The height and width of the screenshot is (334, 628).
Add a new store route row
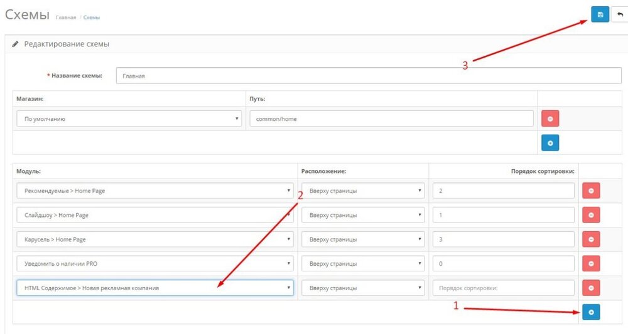[550, 143]
